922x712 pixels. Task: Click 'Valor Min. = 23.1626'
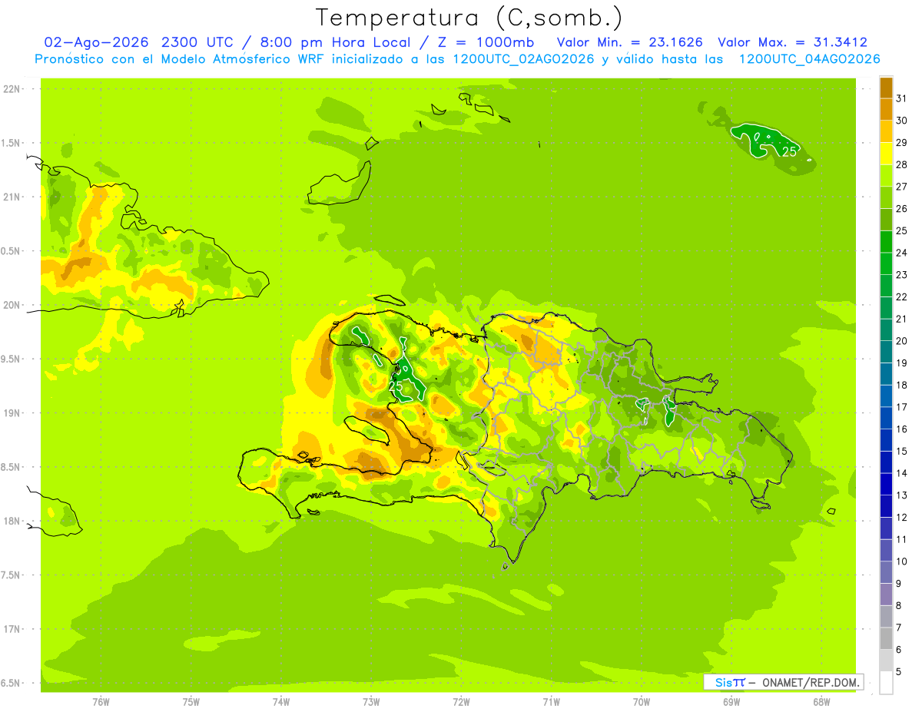(x=630, y=42)
